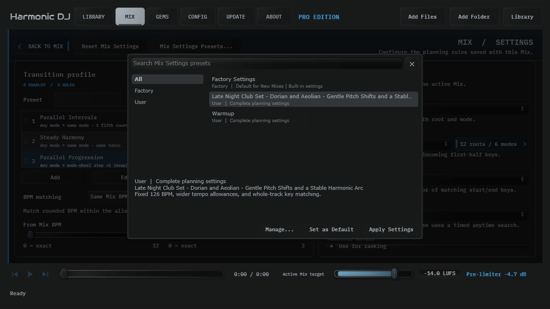Select the User category filter
The width and height of the screenshot is (550, 309).
point(167,103)
